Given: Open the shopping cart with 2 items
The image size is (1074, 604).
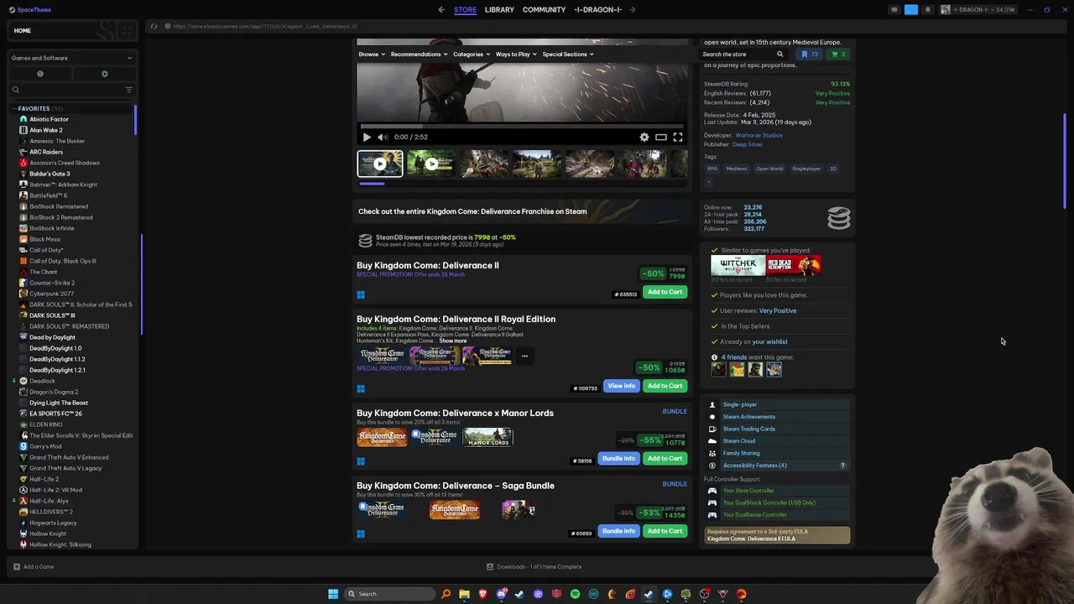Looking at the screenshot, I should pos(838,55).
